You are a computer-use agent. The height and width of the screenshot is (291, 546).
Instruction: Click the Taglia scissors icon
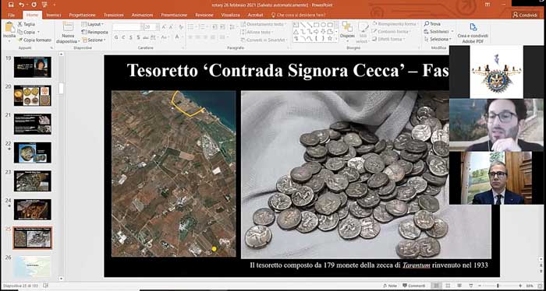click(x=20, y=24)
